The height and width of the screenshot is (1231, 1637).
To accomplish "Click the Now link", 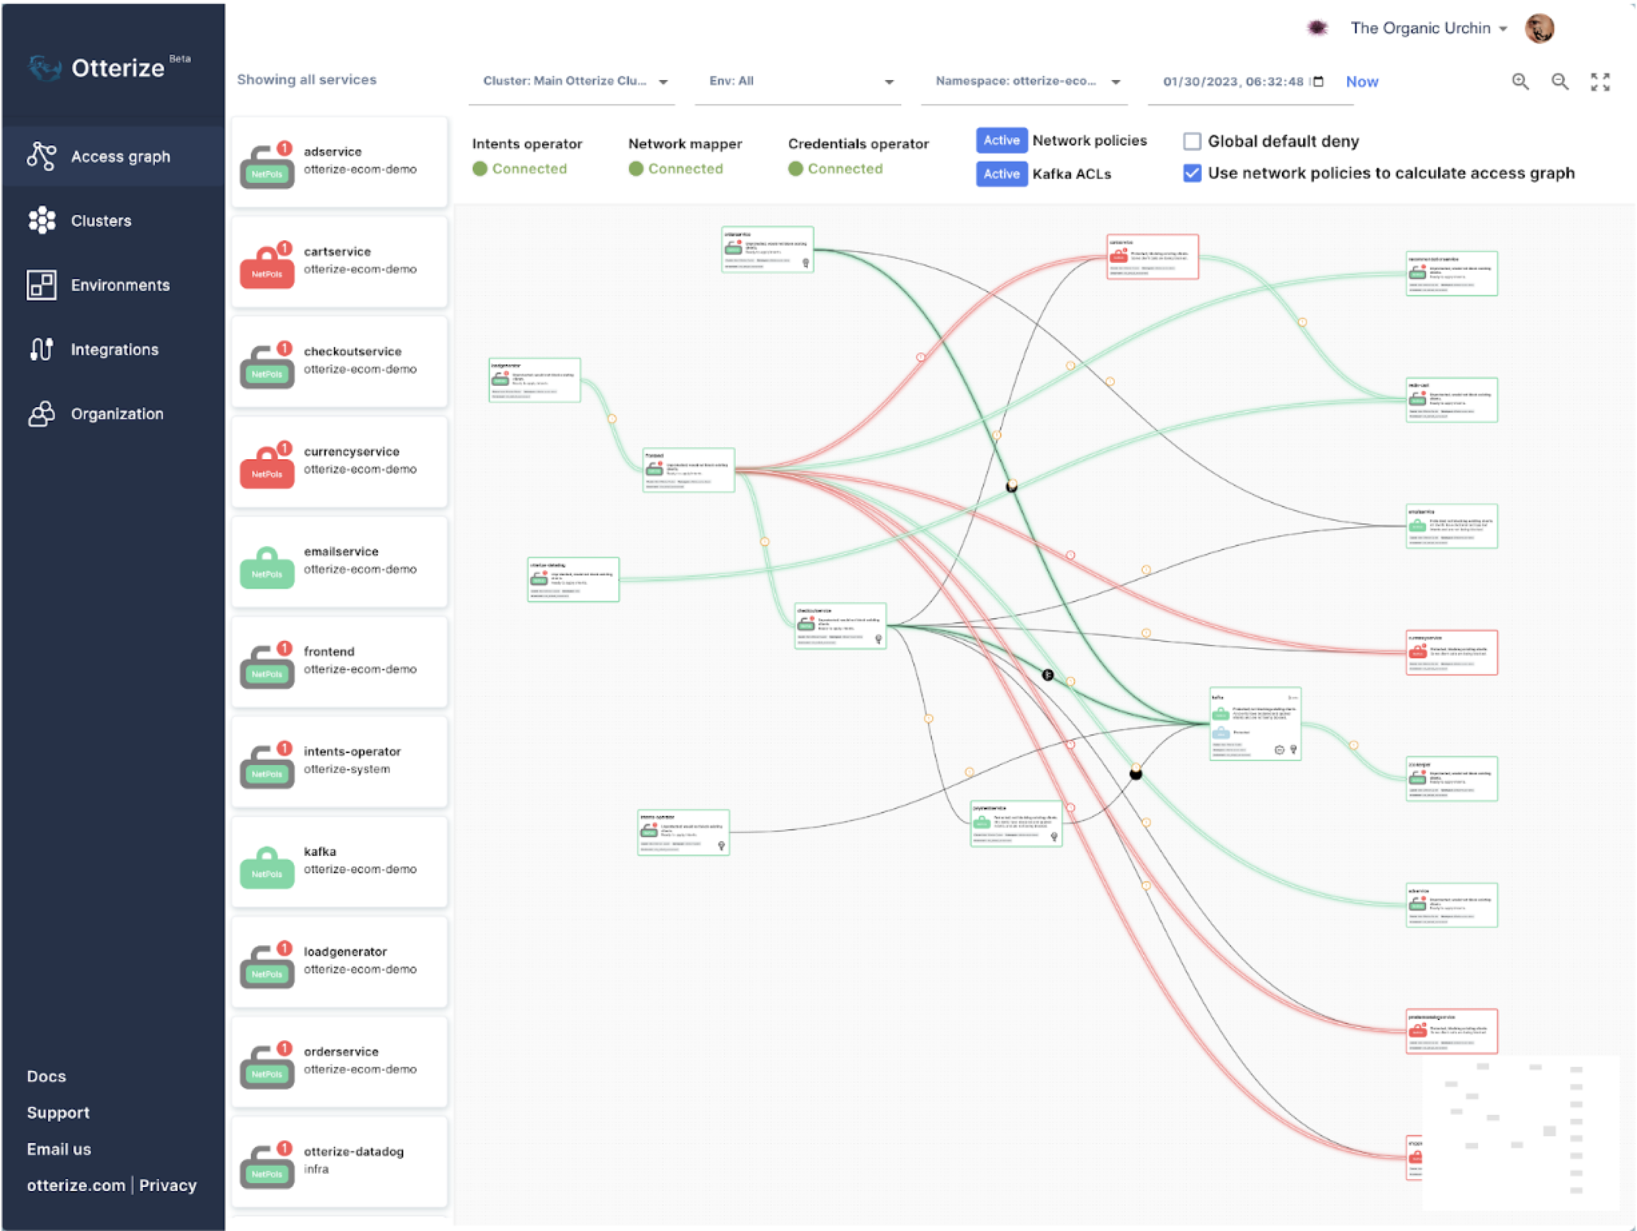I will pos(1362,82).
